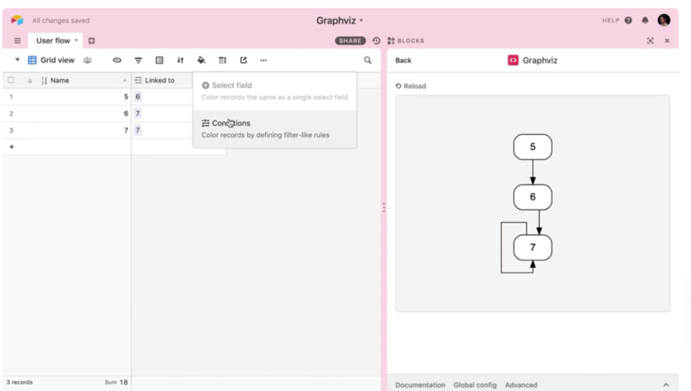
Task: Select the Hide fields toolbar icon
Action: pyautogui.click(x=116, y=60)
